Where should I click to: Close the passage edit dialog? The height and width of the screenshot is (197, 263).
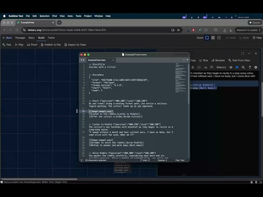[256, 53]
